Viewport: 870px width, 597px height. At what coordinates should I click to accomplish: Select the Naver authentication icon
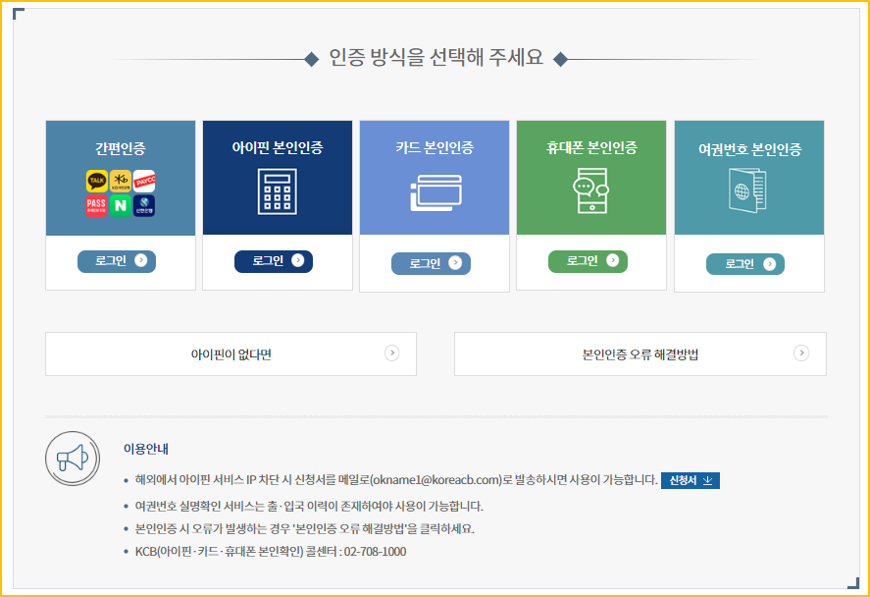121,205
